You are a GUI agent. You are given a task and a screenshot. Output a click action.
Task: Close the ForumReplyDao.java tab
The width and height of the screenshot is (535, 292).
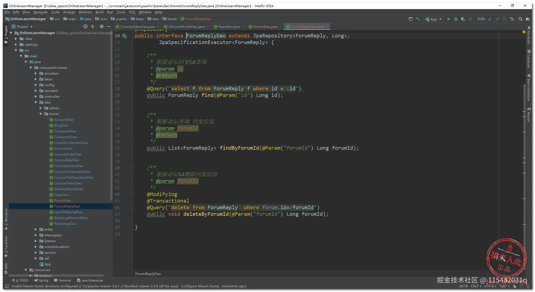(x=327, y=27)
